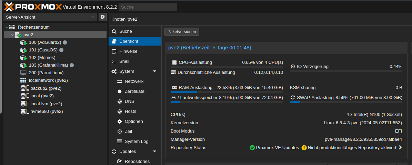Click the gray status dot next to CasaOS

[61, 50]
